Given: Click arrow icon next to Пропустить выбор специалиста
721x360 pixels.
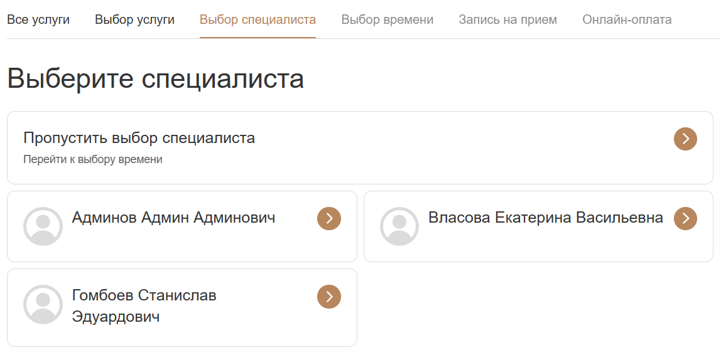Looking at the screenshot, I should point(685,139).
